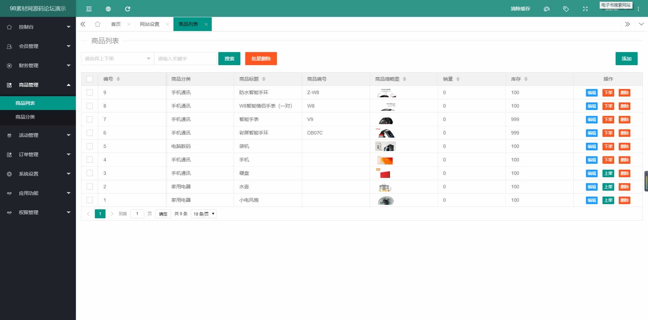
Task: Open the website globe icon
Action: (x=108, y=9)
